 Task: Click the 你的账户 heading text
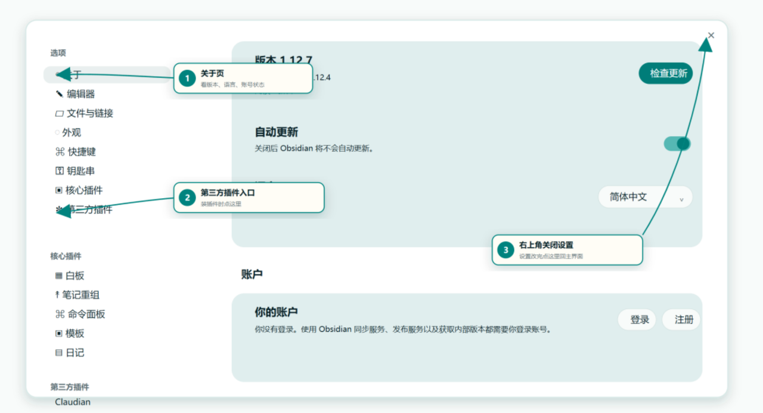277,312
